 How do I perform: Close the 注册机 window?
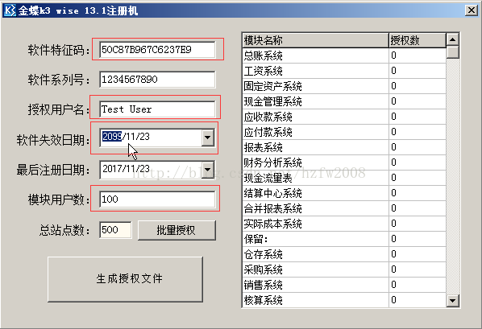click(x=472, y=10)
